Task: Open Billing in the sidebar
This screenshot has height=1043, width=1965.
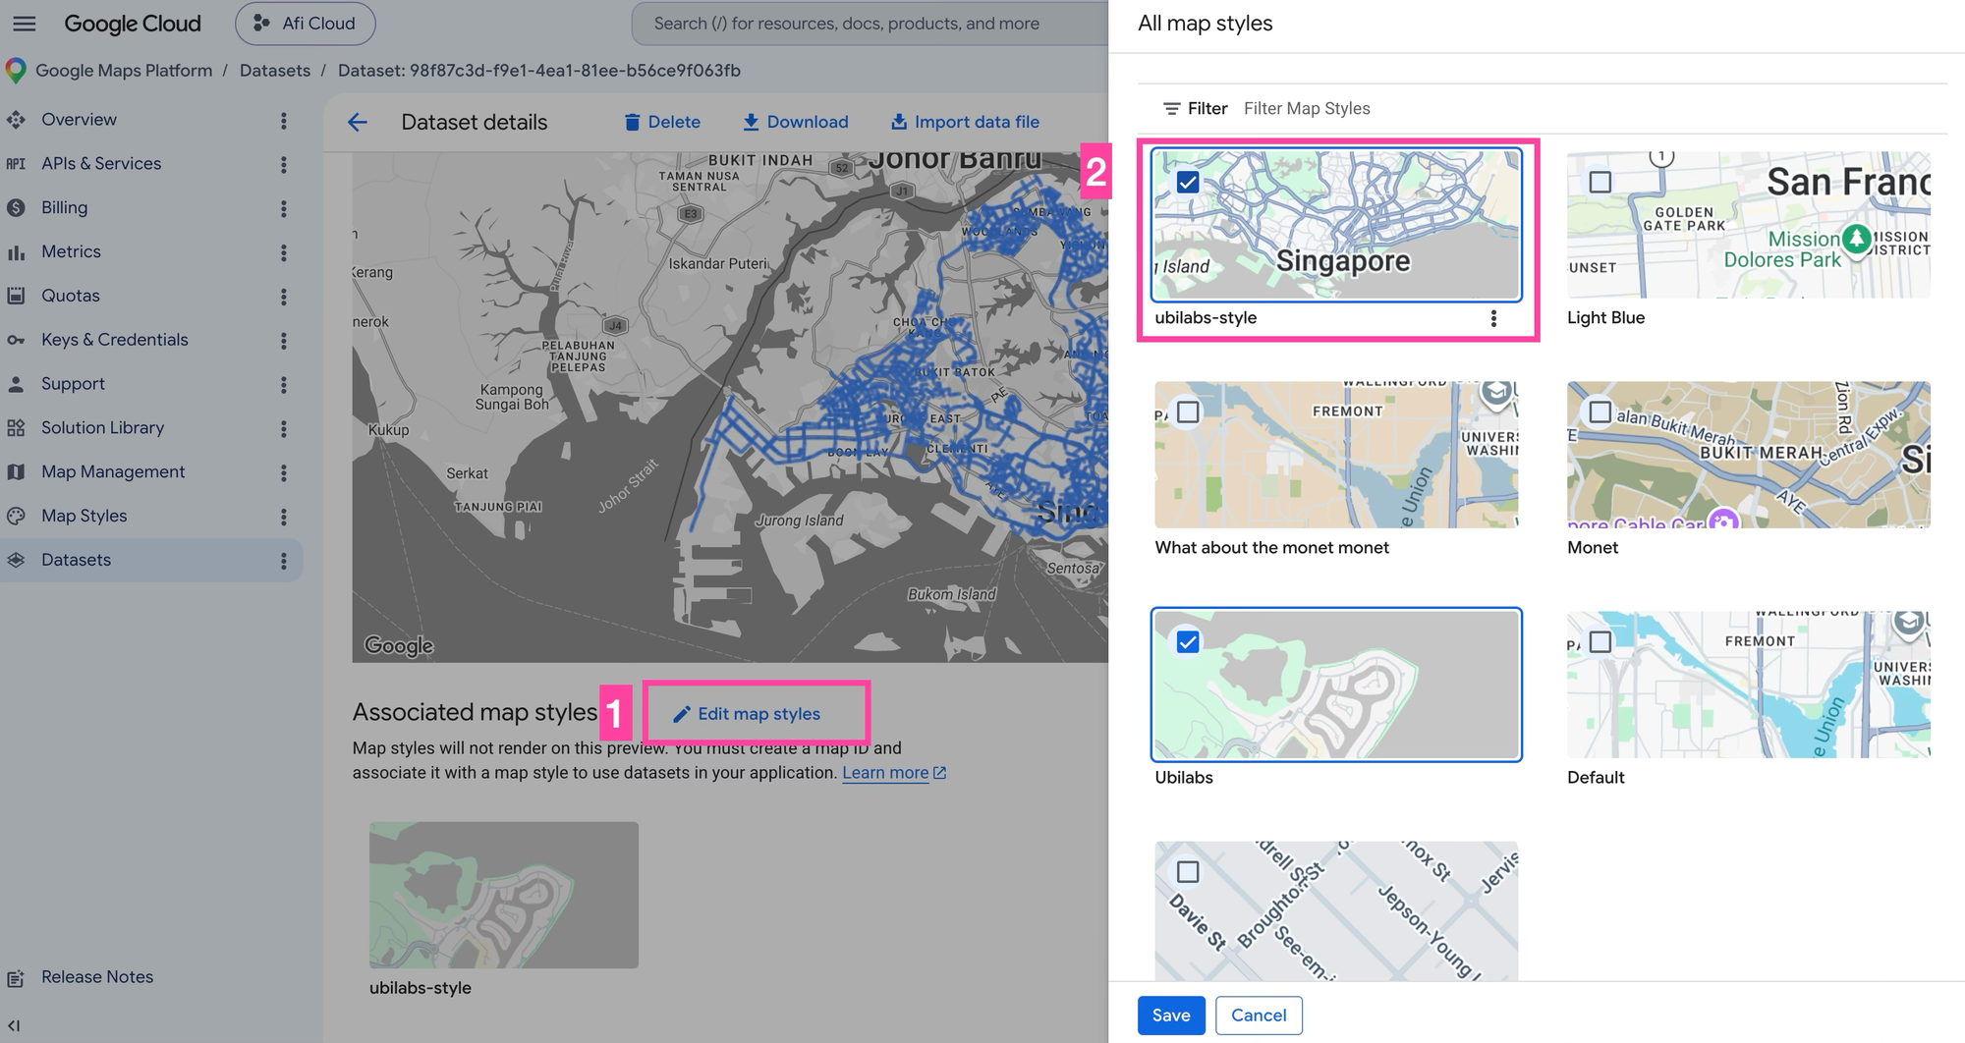Action: [x=64, y=208]
